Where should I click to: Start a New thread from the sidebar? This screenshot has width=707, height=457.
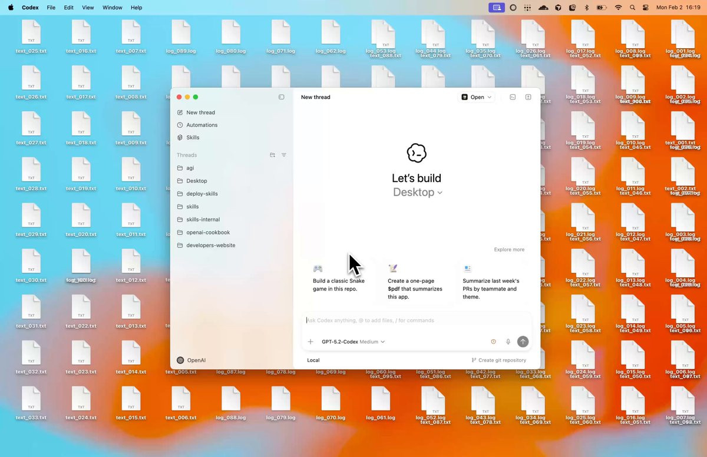click(x=232, y=112)
